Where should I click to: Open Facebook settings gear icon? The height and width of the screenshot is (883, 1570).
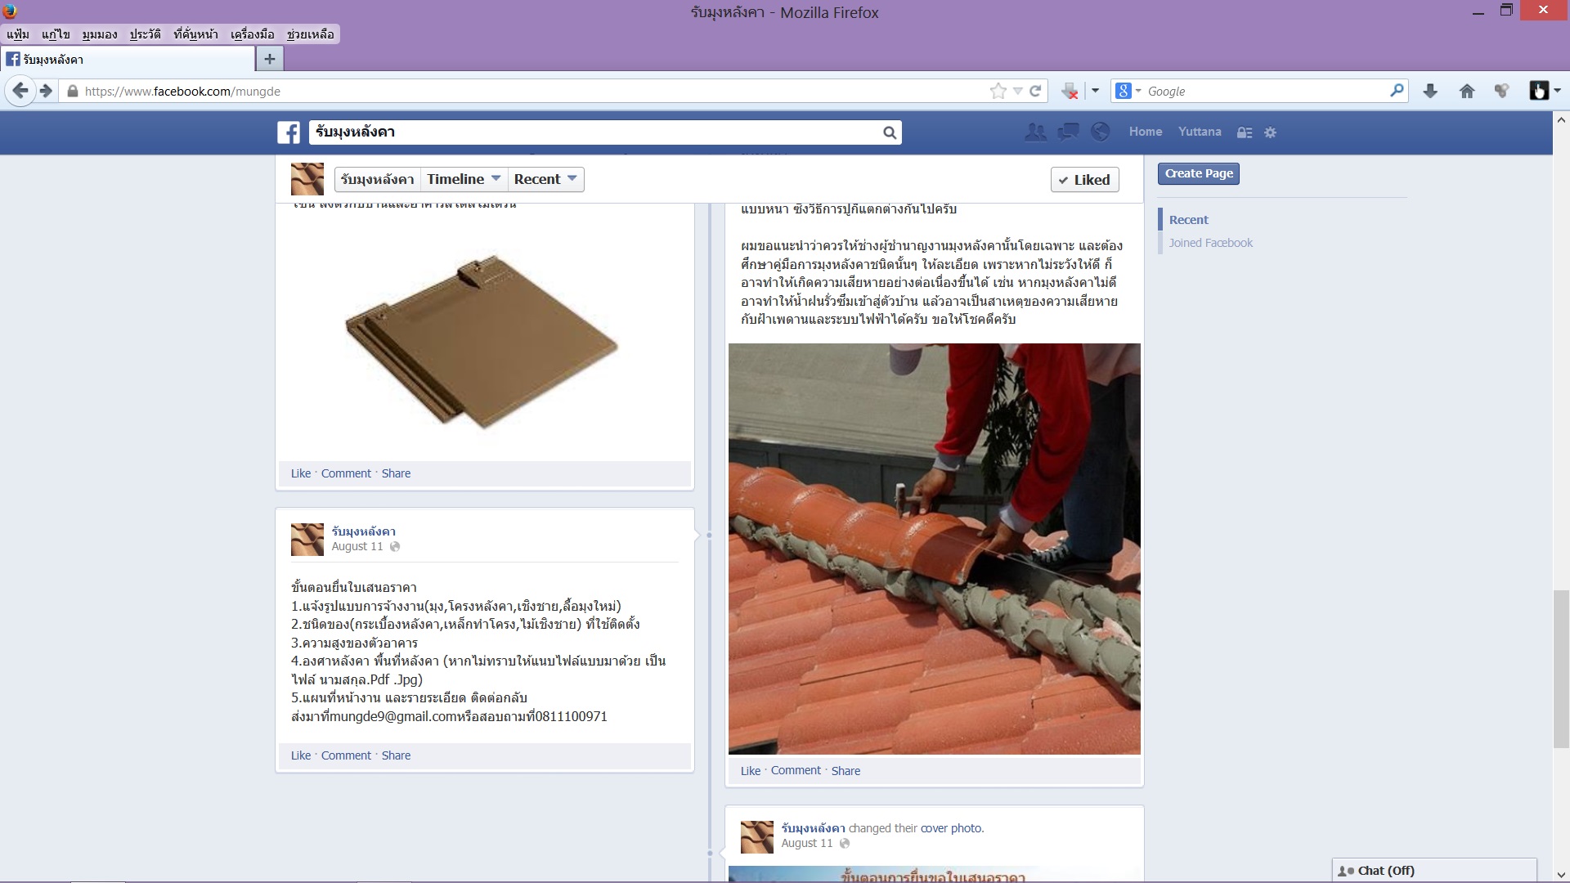[x=1270, y=132]
